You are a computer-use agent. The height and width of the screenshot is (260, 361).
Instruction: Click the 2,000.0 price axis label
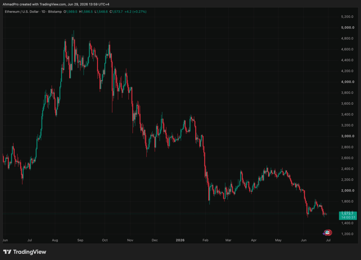tap(348, 191)
